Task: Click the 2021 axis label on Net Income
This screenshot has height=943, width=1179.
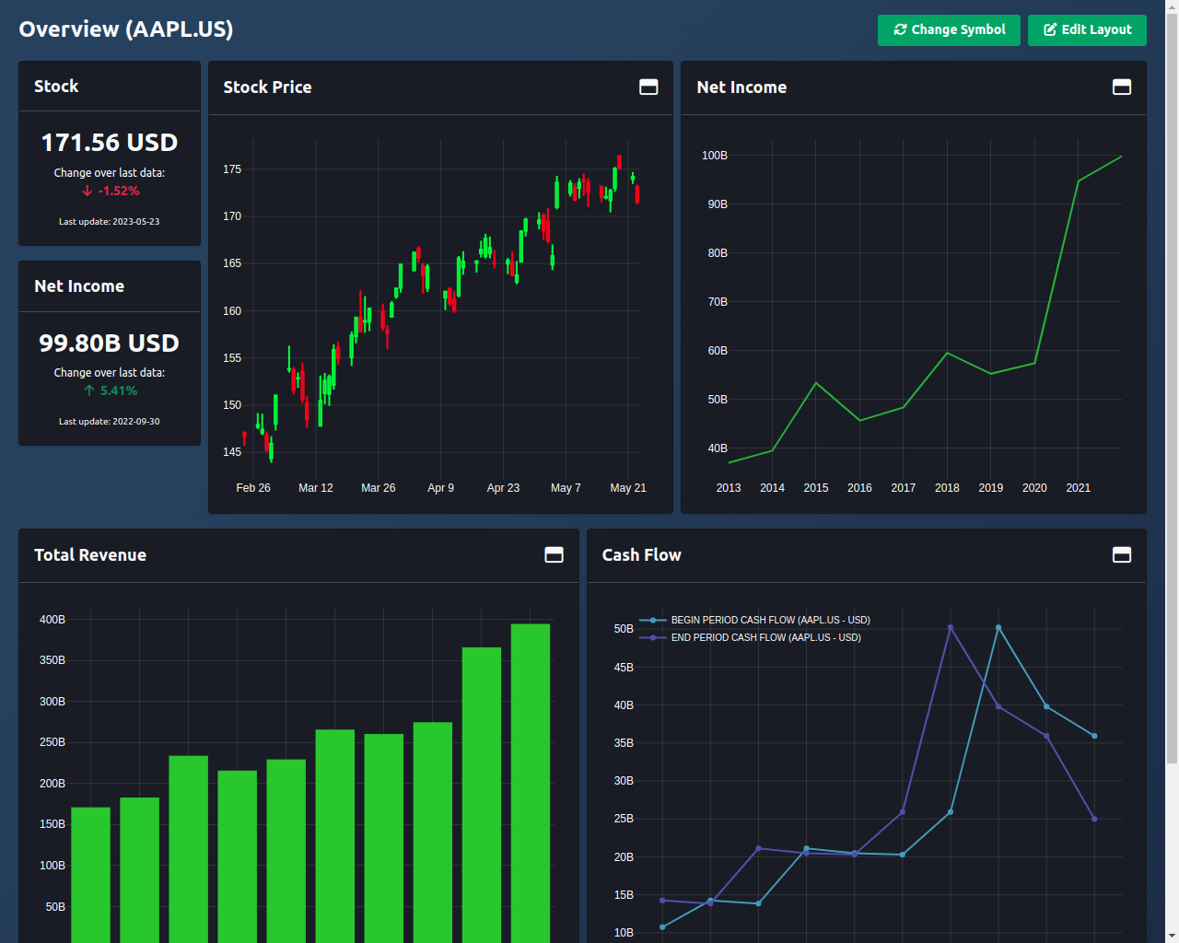Action: [1078, 488]
